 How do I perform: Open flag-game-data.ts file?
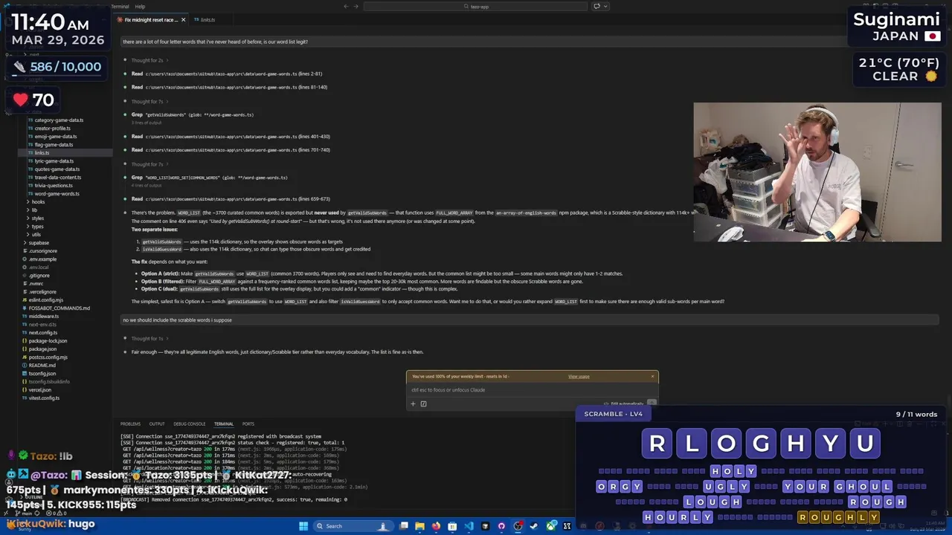tap(54, 145)
